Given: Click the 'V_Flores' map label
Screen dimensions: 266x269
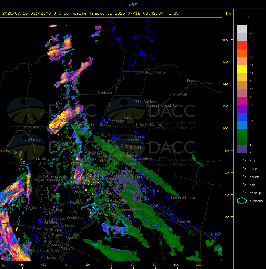Looking at the screenshot, I should [x=48, y=257].
